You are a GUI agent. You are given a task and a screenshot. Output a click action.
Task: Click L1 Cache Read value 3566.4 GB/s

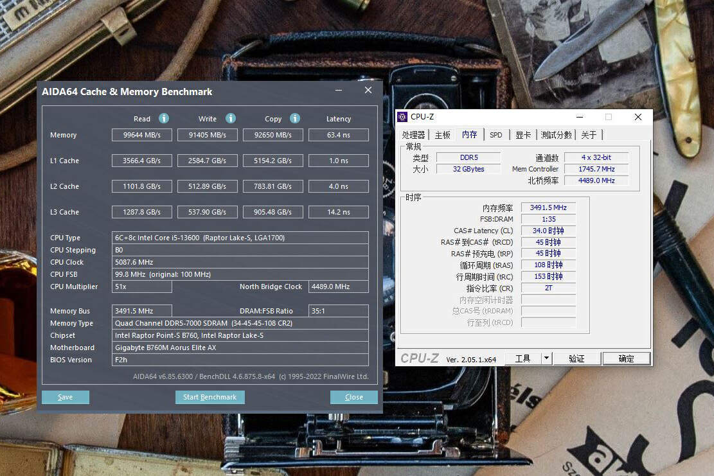click(142, 160)
